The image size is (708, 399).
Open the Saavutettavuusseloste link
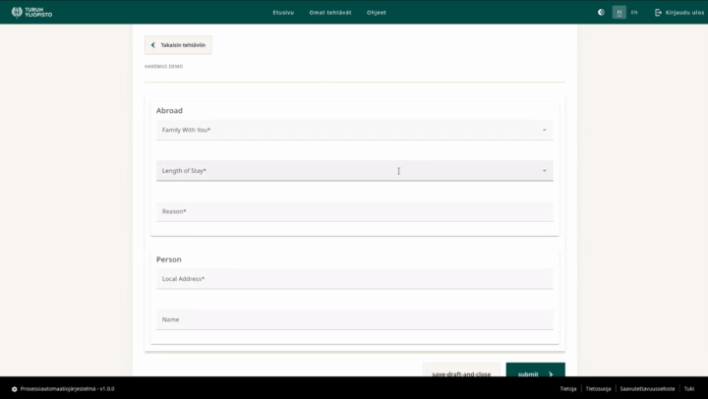pos(646,388)
